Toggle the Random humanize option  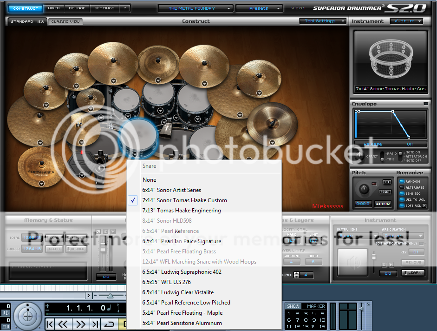click(x=402, y=181)
